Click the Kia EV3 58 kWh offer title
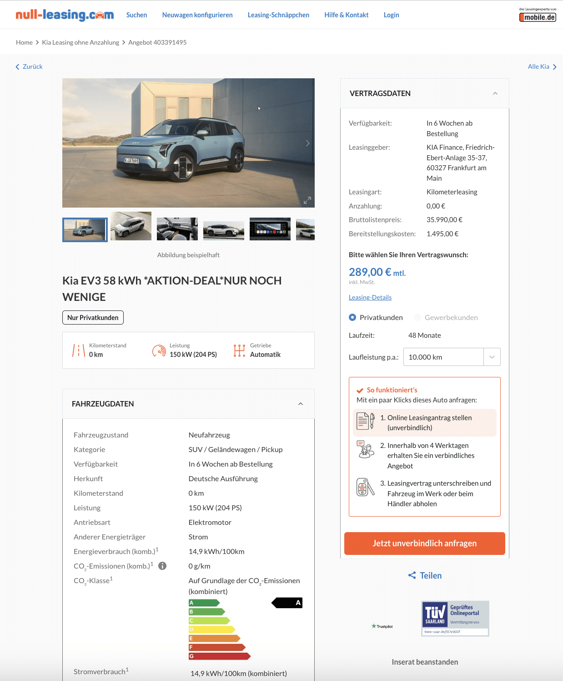Viewport: 563px width, 681px height. 172,289
